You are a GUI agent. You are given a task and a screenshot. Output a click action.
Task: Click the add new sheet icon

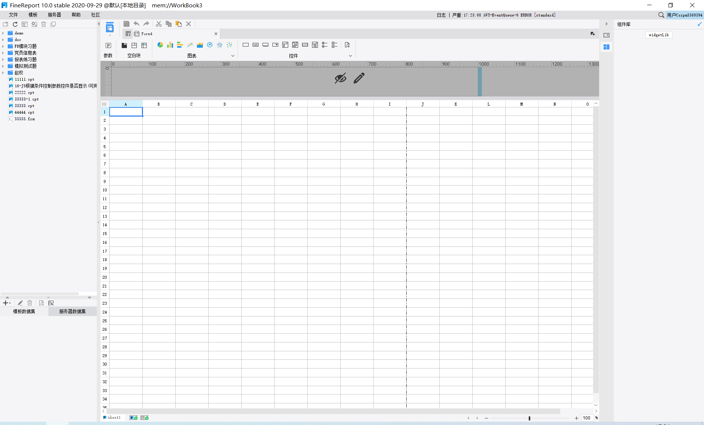(133, 418)
